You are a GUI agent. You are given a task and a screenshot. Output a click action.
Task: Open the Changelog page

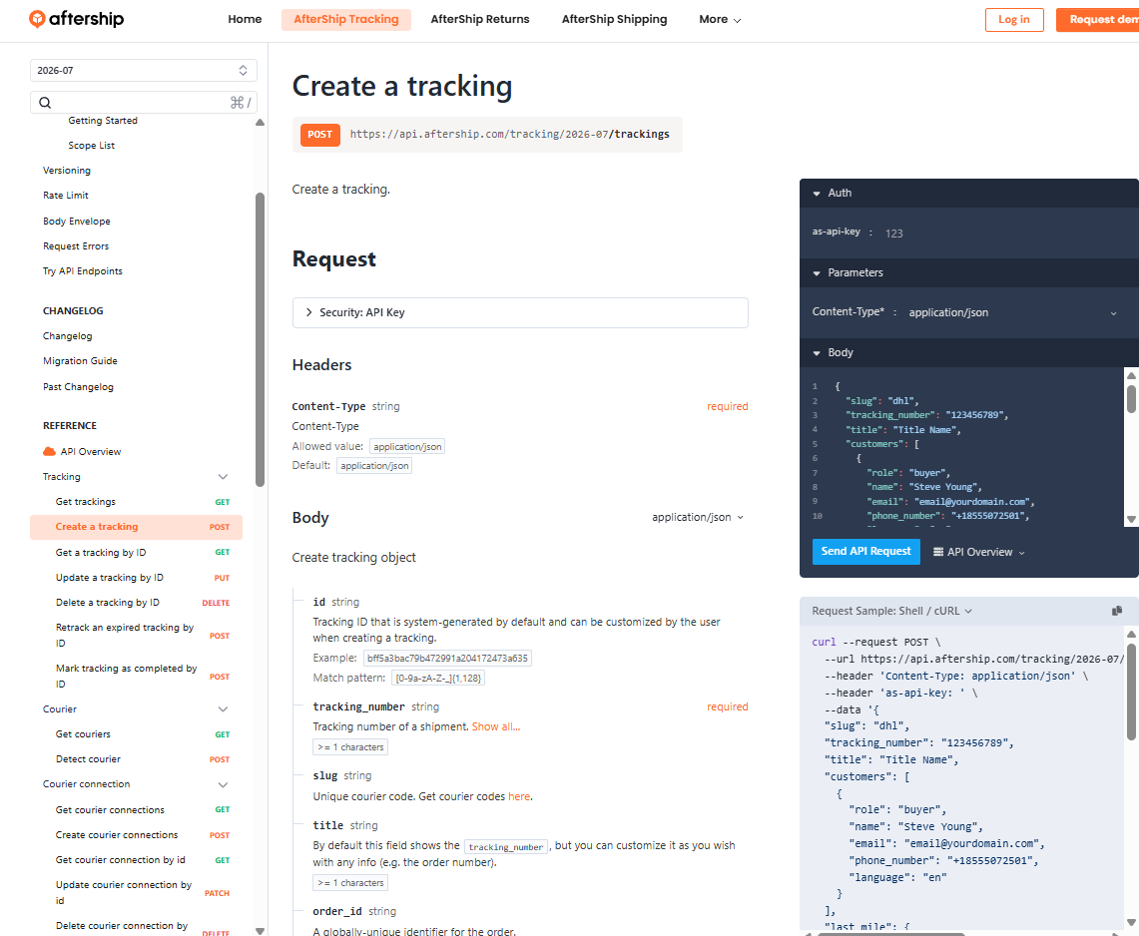click(68, 336)
